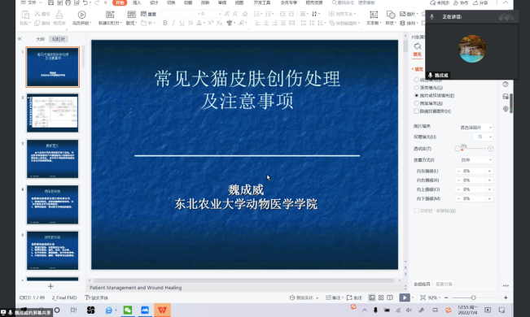Click the Apply to All (全部应用) button
This screenshot has height=317, width=530.
(x=422, y=284)
